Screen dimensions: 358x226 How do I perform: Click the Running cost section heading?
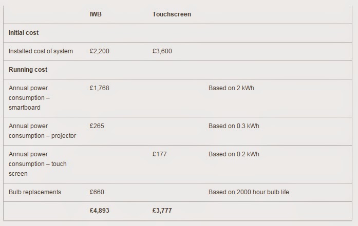[x=28, y=70]
